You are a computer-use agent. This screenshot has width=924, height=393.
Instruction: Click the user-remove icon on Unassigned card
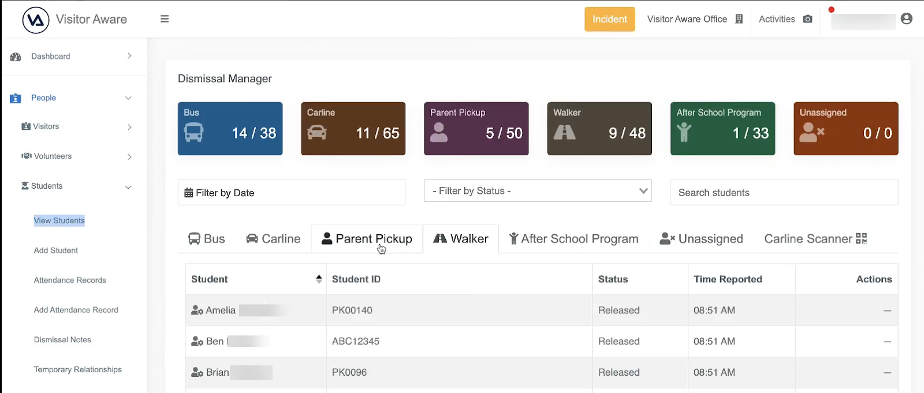tap(811, 132)
